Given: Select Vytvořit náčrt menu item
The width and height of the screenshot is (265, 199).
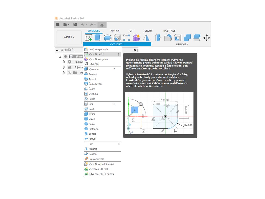Looking at the screenshot, I should [102, 54].
